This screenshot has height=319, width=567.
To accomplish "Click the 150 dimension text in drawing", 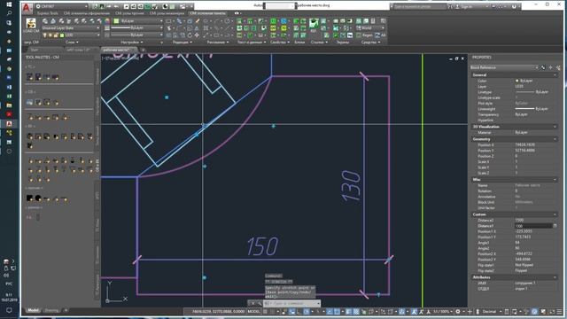I will click(x=262, y=246).
